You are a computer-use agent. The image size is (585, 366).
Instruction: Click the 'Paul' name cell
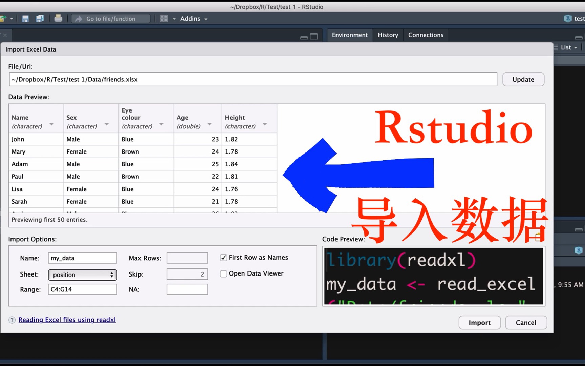tap(36, 177)
